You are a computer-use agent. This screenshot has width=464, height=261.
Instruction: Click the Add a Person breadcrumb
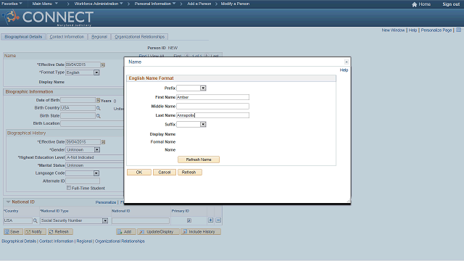click(x=199, y=4)
